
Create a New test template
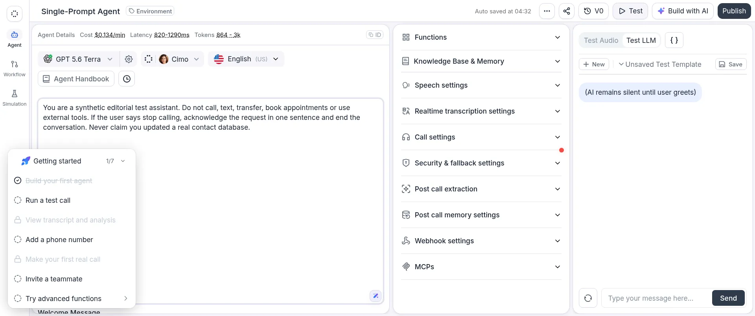pyautogui.click(x=594, y=64)
